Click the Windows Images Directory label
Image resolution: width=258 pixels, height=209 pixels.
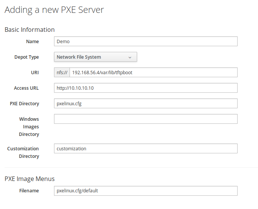coord(29,126)
